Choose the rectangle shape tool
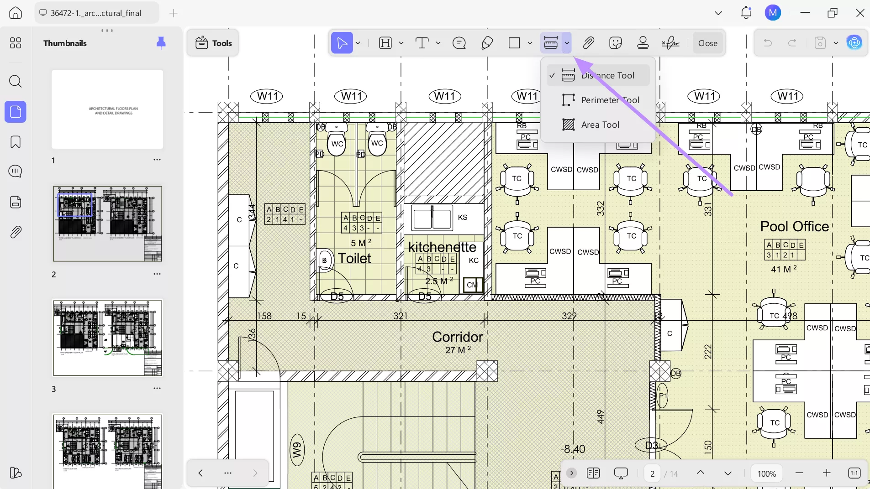The height and width of the screenshot is (489, 870). point(514,43)
